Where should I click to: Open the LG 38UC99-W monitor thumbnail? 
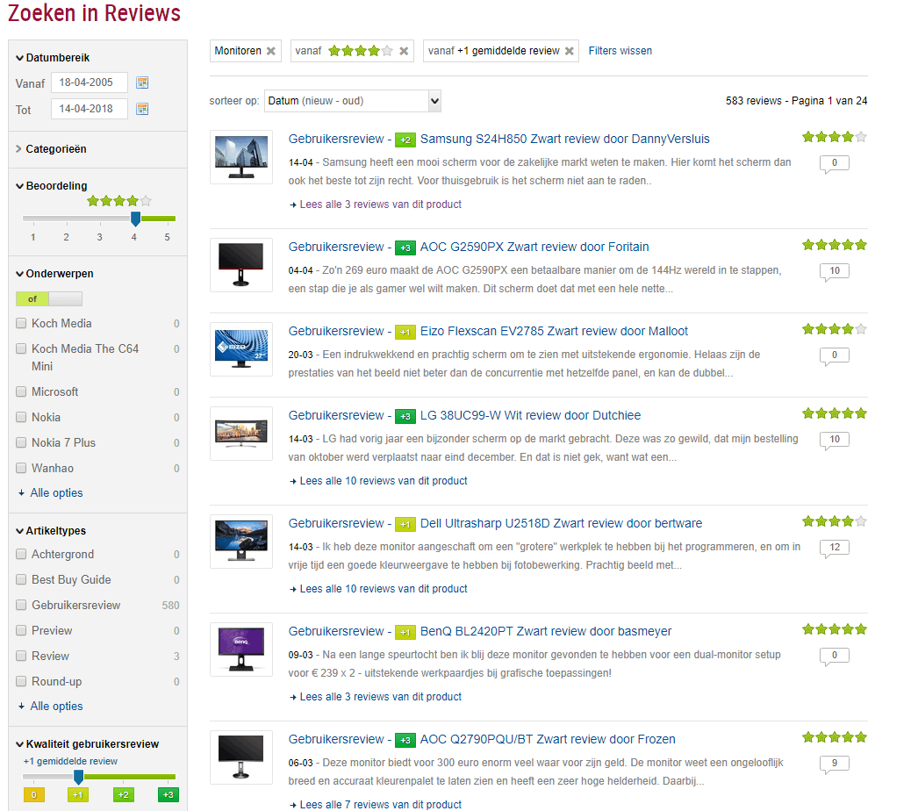pyautogui.click(x=241, y=434)
